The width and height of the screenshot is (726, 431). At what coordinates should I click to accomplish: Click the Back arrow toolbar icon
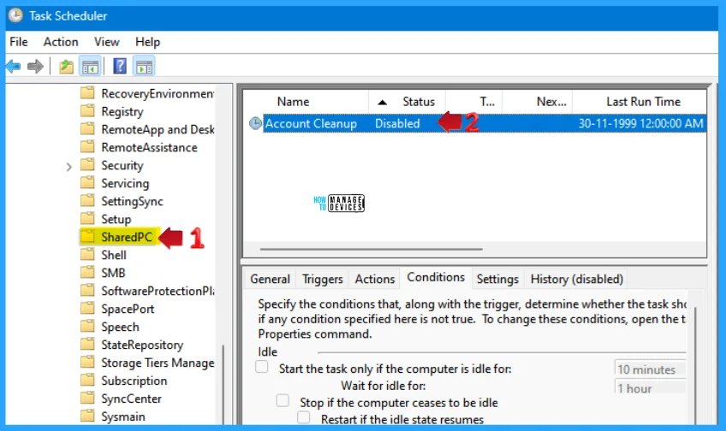(x=14, y=67)
